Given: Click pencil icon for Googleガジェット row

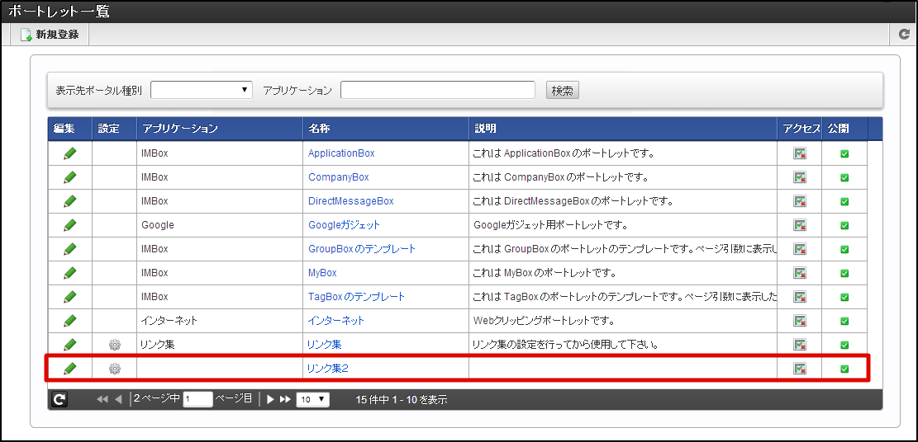Looking at the screenshot, I should (69, 225).
